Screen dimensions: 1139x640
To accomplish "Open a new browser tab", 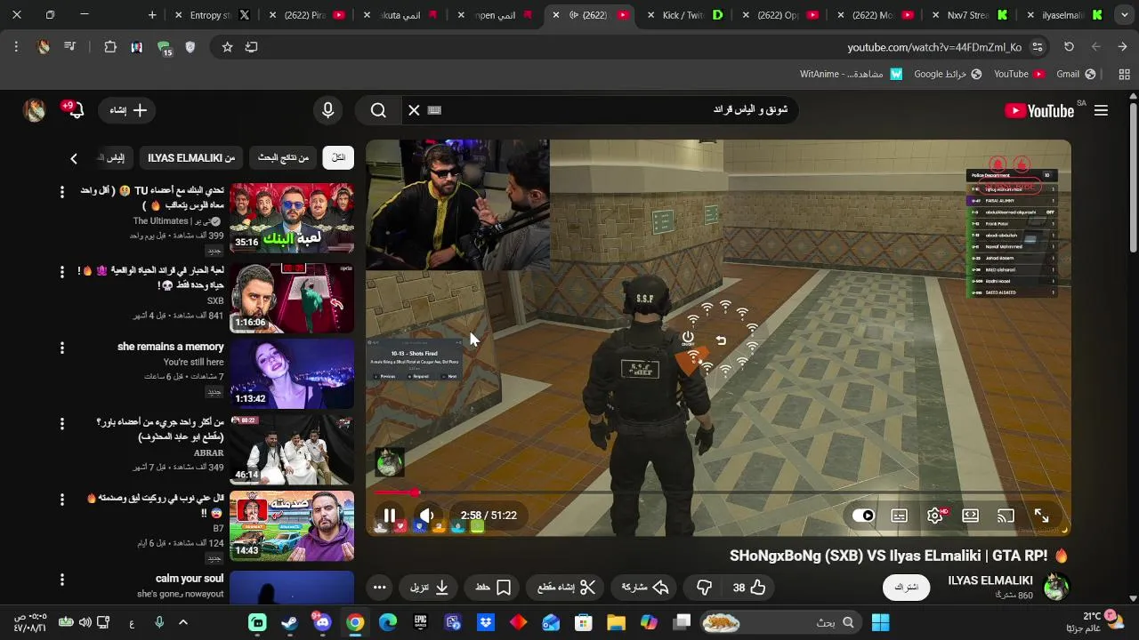I will click(x=152, y=15).
